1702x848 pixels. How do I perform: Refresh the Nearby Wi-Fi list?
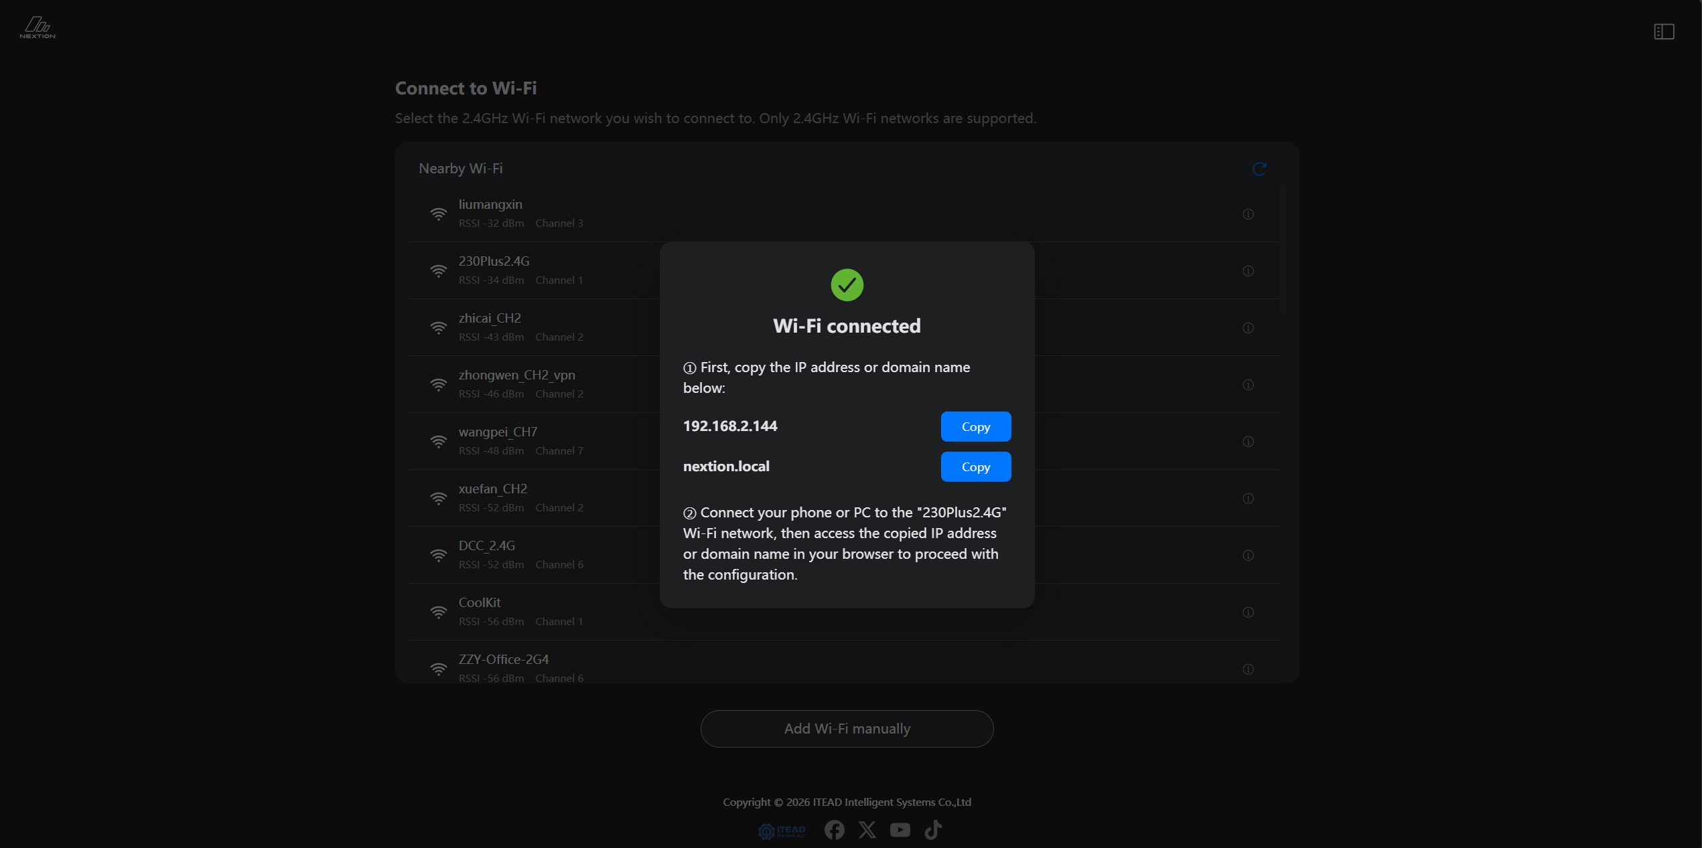point(1259,169)
